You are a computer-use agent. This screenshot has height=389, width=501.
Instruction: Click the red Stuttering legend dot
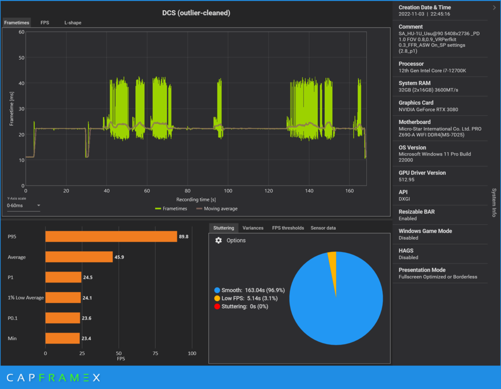click(x=217, y=306)
